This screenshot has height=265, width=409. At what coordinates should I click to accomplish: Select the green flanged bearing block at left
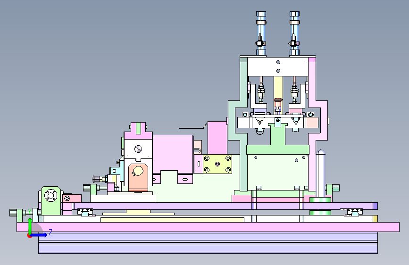[x=51, y=200]
